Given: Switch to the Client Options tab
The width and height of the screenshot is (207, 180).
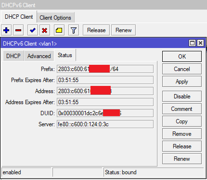Looking at the screenshot, I should point(55,18).
